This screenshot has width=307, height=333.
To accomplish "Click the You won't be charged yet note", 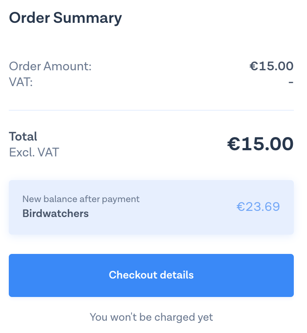I will [151, 317].
